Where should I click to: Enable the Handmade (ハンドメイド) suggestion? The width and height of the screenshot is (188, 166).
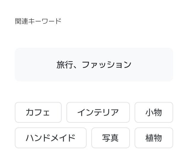coord(50,138)
